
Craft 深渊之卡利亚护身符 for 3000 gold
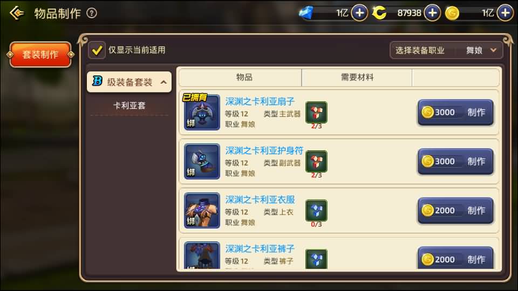point(455,162)
